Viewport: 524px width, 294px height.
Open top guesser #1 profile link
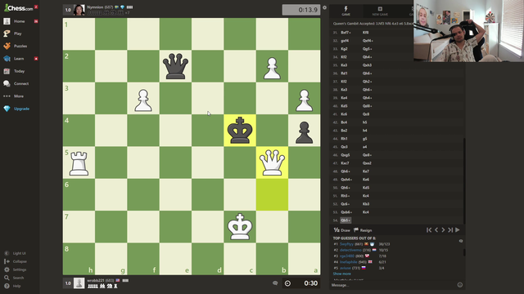coord(346,244)
